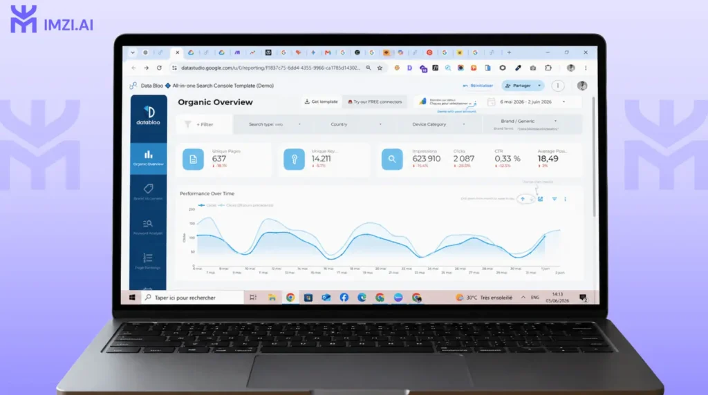
Task: Click the CTR value 0,33 %
Action: 507,159
